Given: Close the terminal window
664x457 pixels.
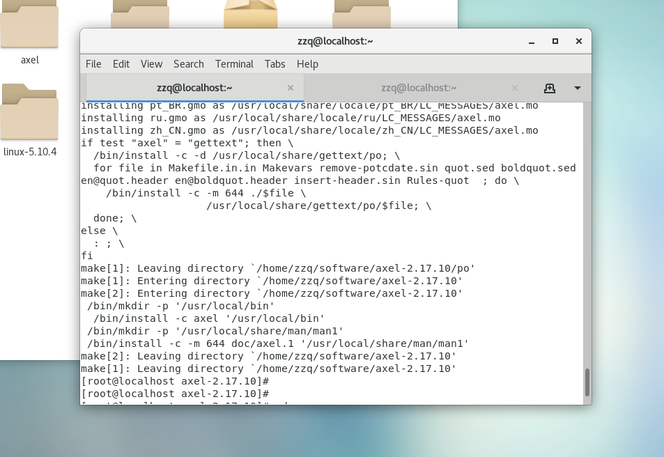Looking at the screenshot, I should point(579,41).
